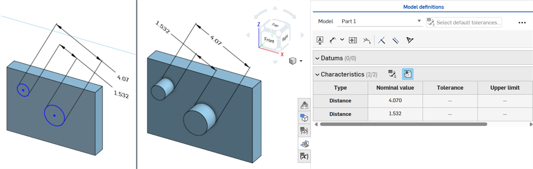Click Tolerance cell in the 4.070 row
The height and width of the screenshot is (169, 533).
(x=450, y=101)
